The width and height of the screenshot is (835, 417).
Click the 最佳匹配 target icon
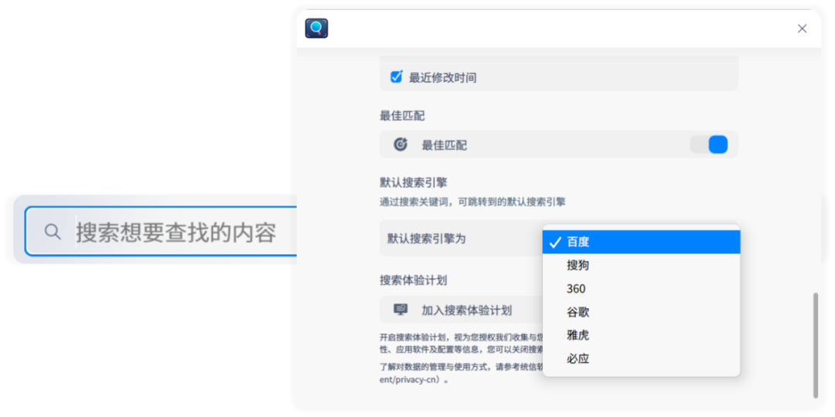(x=400, y=144)
